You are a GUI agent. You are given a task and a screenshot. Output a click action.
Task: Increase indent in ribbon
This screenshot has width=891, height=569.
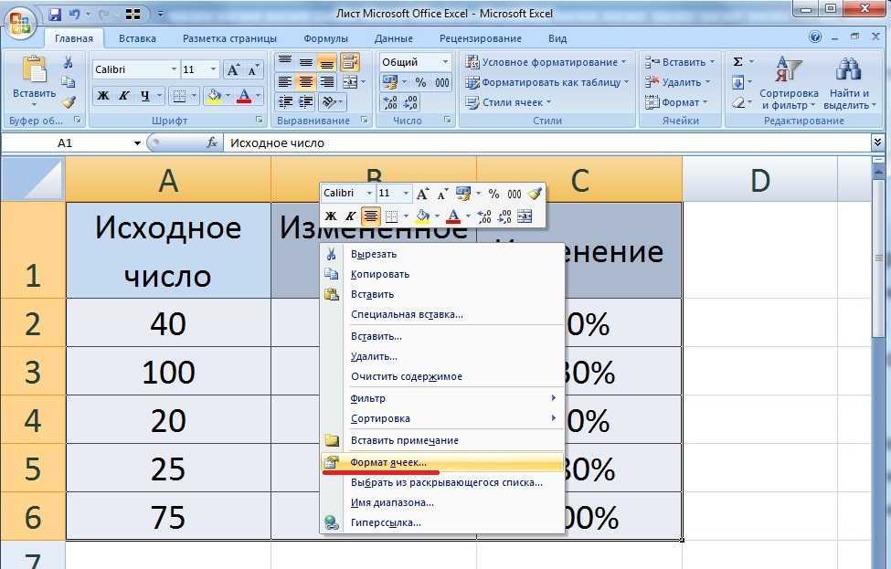[x=306, y=102]
